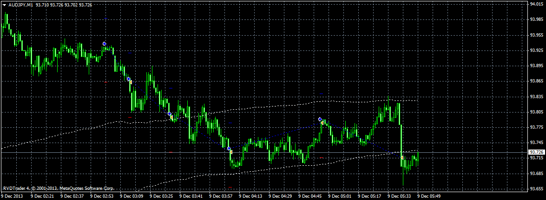This screenshot has height=200, width=546.
Task: Click price axis label 93.865
Action: click(536, 81)
